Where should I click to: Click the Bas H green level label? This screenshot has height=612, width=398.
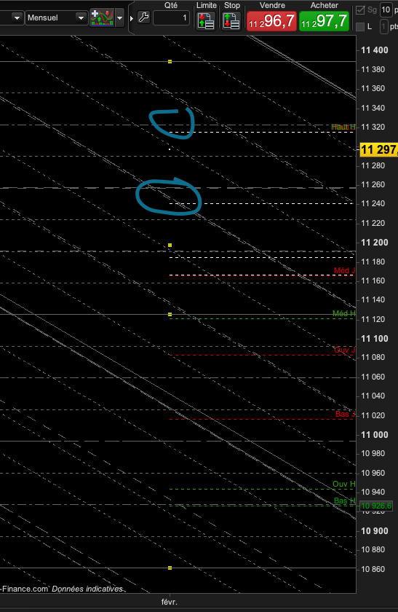(x=345, y=501)
